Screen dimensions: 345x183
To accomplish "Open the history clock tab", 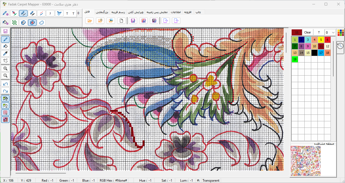I will (x=340, y=46).
